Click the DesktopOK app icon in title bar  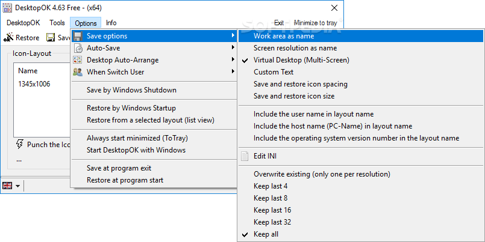7,8
